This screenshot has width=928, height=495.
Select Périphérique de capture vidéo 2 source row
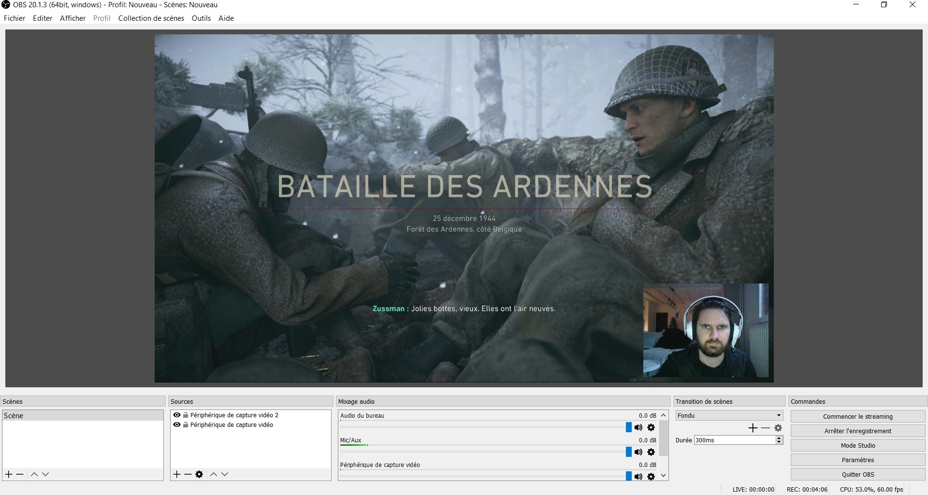click(x=250, y=415)
